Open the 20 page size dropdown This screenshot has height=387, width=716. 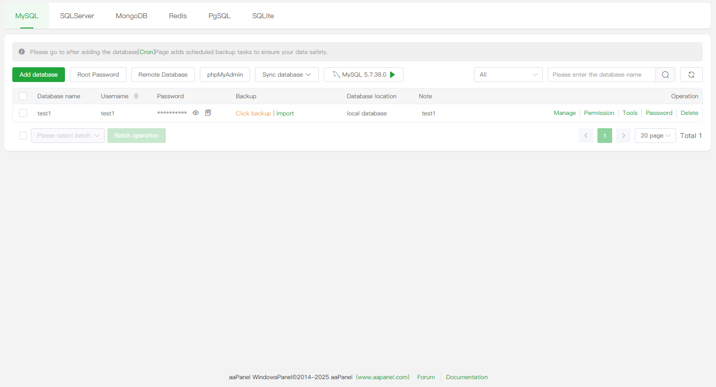[655, 136]
